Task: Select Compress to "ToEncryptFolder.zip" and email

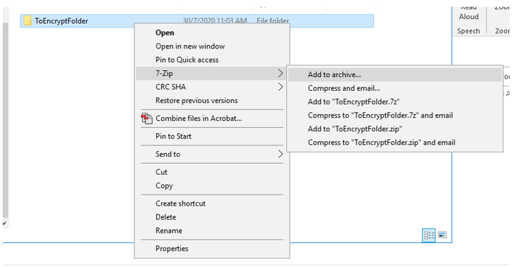Action: tap(395, 143)
